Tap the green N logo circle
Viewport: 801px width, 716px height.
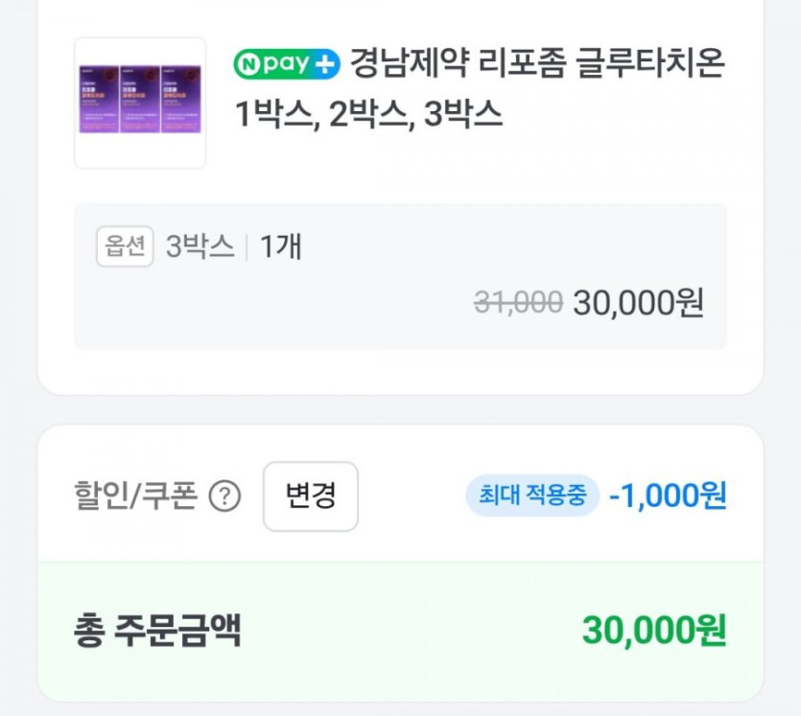(x=250, y=64)
